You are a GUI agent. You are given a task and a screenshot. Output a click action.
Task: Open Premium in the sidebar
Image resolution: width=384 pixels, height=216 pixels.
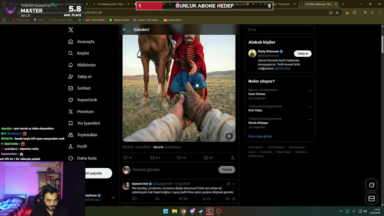[x=81, y=112]
